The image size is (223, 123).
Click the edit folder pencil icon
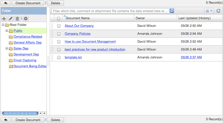[x=11, y=18]
